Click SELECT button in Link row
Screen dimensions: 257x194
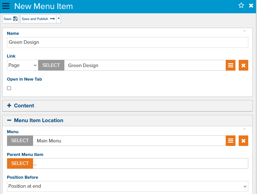point(51,65)
